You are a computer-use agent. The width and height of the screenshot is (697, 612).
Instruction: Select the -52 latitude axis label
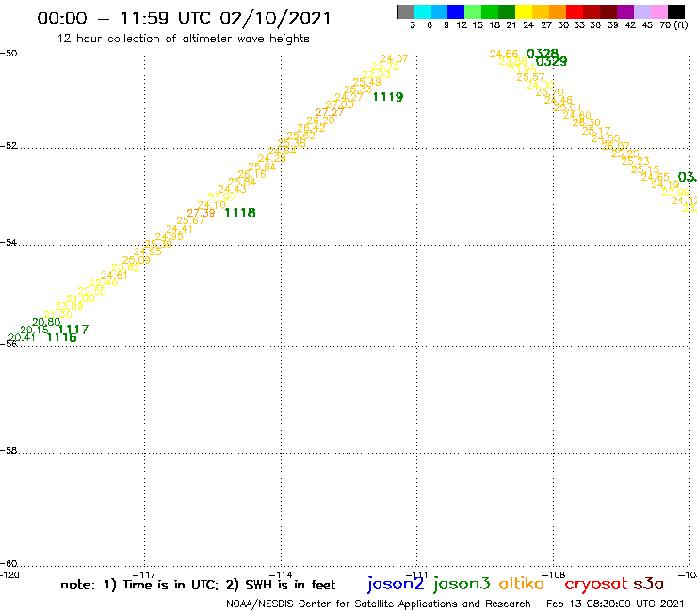(x=8, y=146)
